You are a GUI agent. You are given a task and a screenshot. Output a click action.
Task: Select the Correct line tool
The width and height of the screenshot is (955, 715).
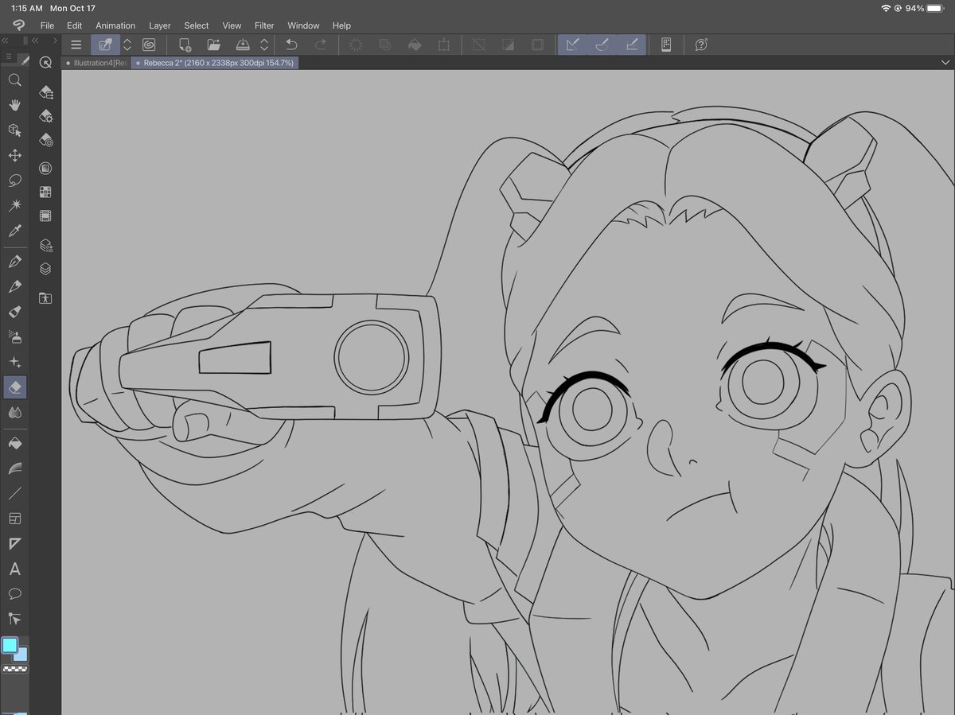pos(14,619)
